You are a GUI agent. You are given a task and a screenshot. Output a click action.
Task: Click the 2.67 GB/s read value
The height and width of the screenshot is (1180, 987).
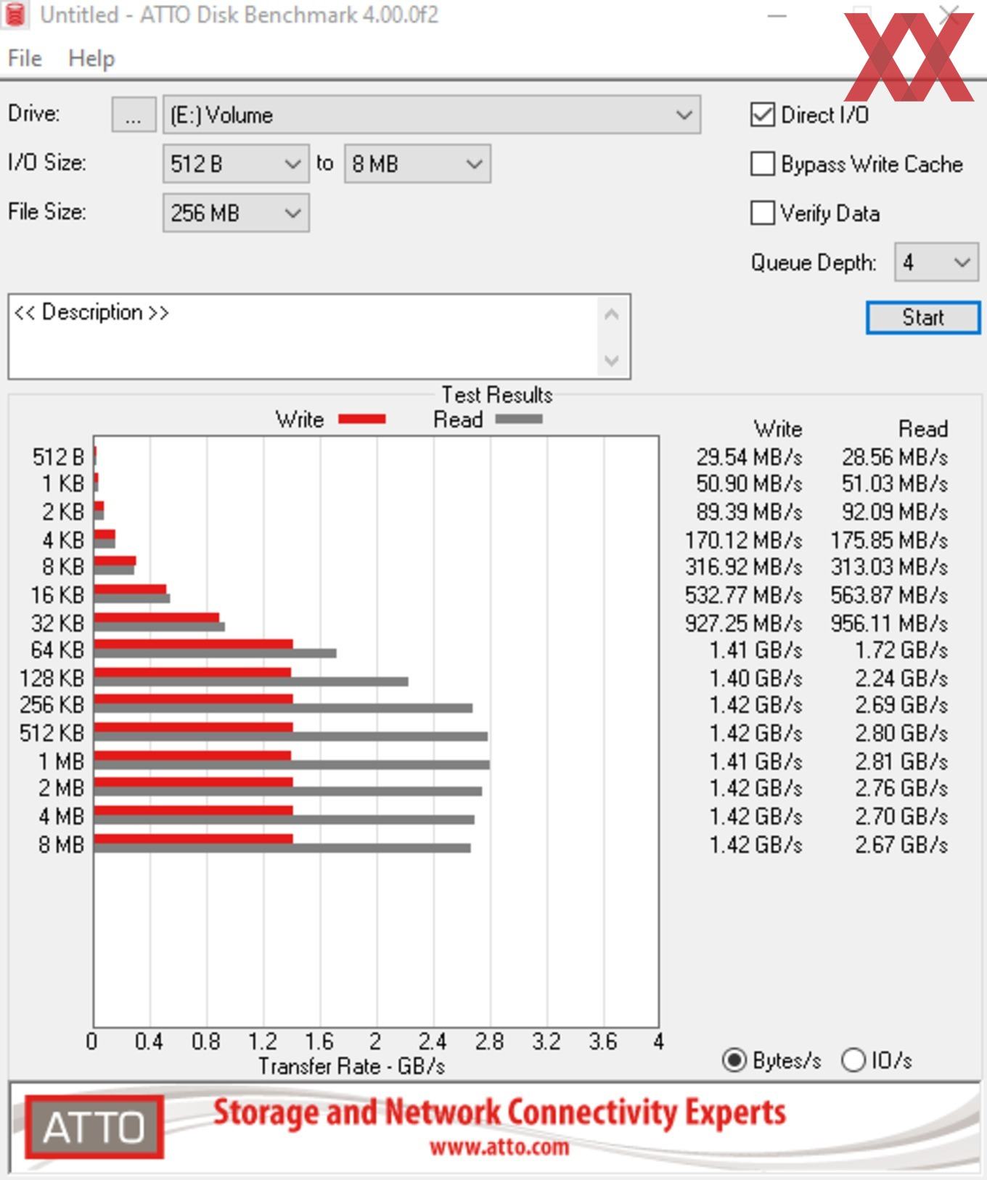point(901,845)
